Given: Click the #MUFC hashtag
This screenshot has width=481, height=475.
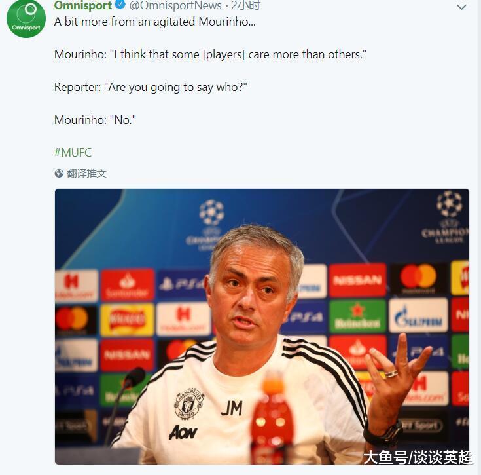Looking at the screenshot, I should (x=73, y=152).
